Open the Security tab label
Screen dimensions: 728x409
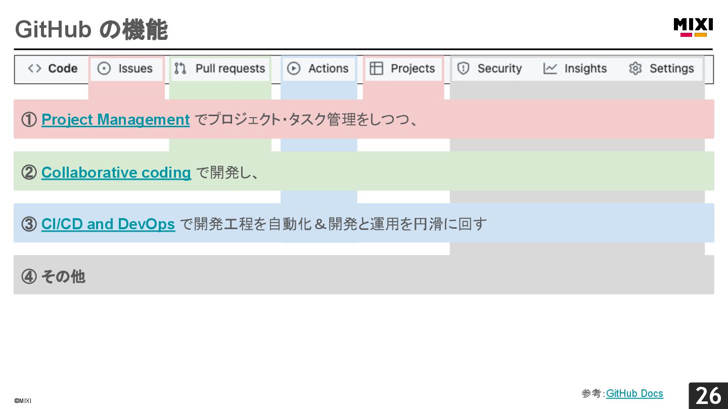499,69
